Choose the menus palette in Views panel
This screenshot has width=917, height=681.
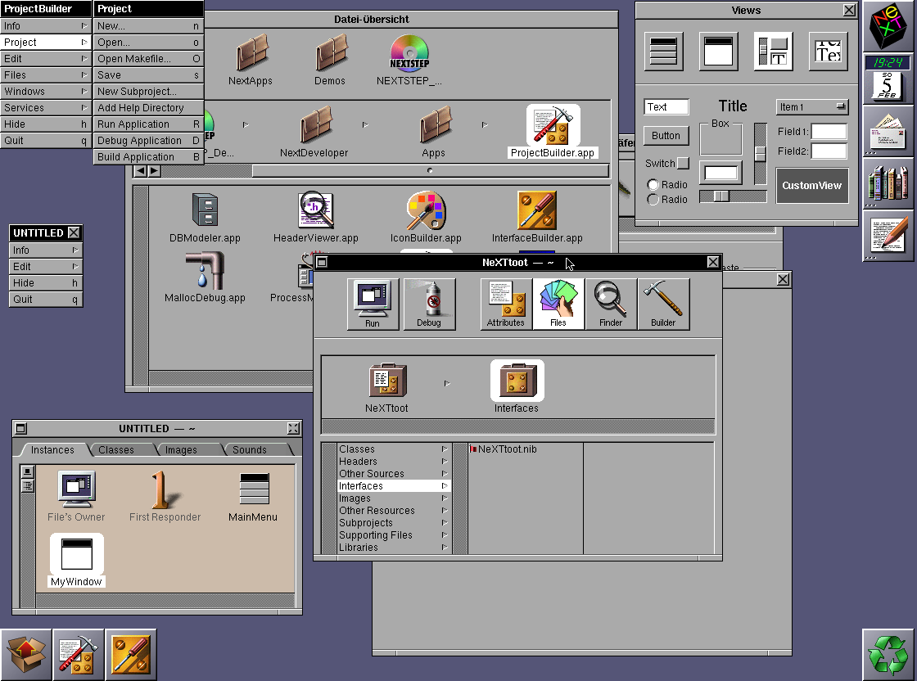coord(664,52)
